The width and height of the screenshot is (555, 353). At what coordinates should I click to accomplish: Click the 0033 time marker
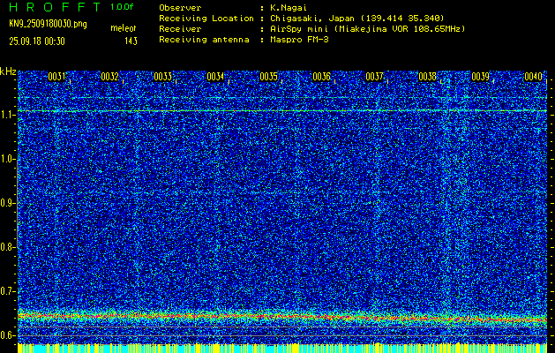tap(163, 77)
